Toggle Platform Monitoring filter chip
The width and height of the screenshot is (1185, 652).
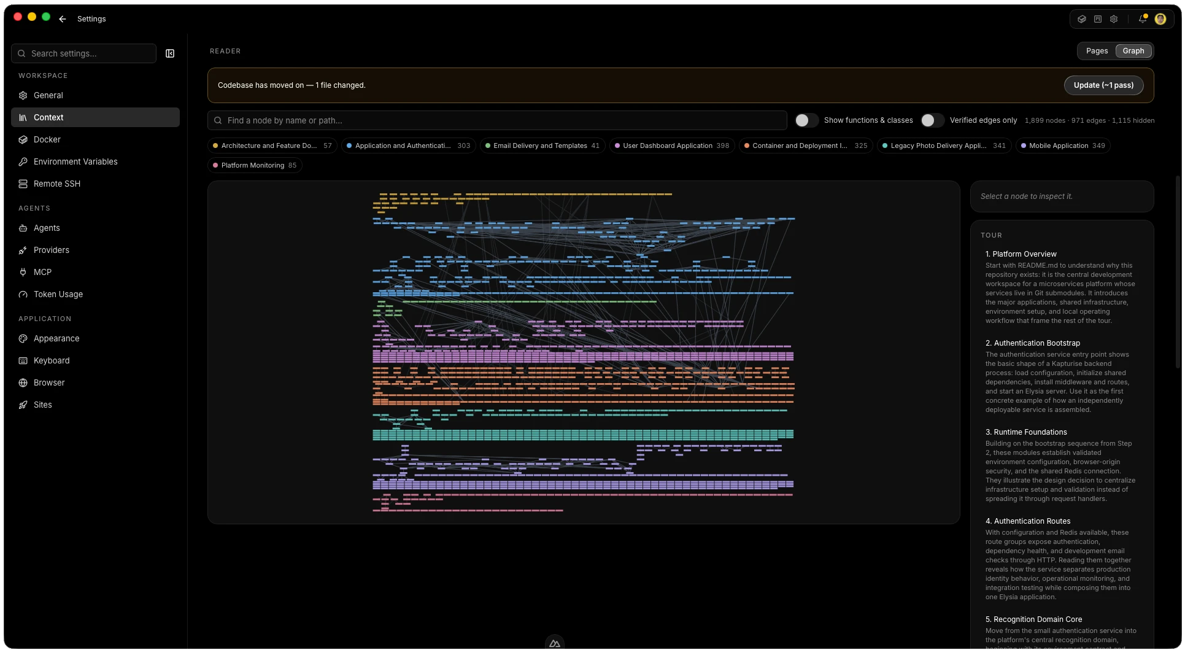tap(255, 165)
